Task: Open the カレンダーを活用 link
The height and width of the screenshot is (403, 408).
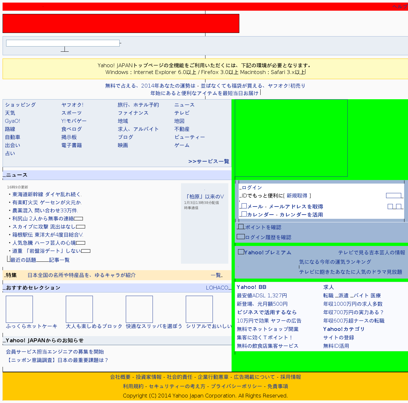Action: point(301,215)
